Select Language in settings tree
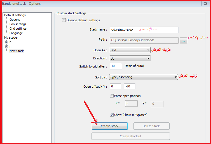Screen dimensions: 211x144 pos(16,33)
